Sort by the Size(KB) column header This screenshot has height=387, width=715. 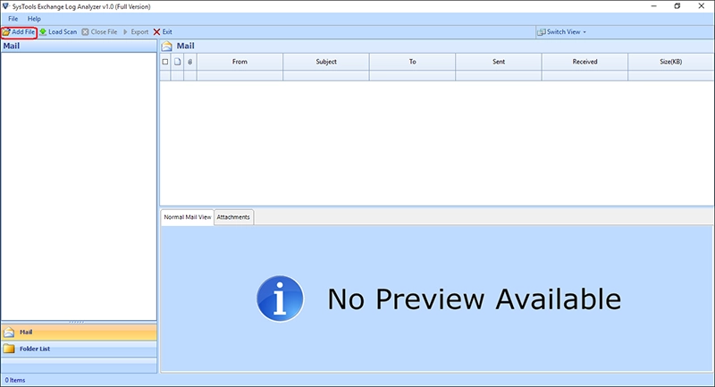click(x=671, y=62)
